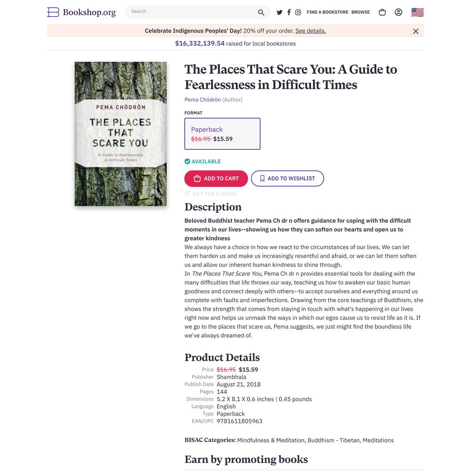Image resolution: width=471 pixels, height=471 pixels.
Task: Select the Paperback format option
Action: pos(222,134)
